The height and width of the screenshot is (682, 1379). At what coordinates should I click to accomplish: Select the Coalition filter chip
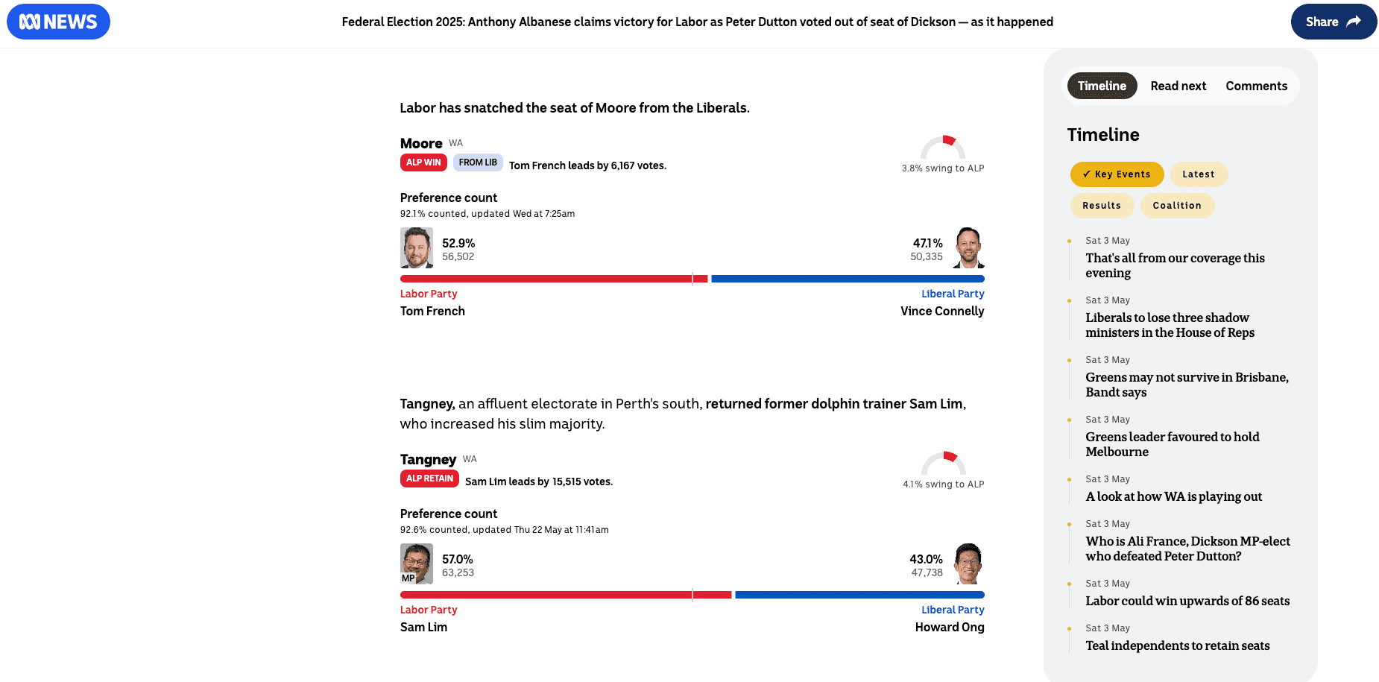tap(1176, 206)
